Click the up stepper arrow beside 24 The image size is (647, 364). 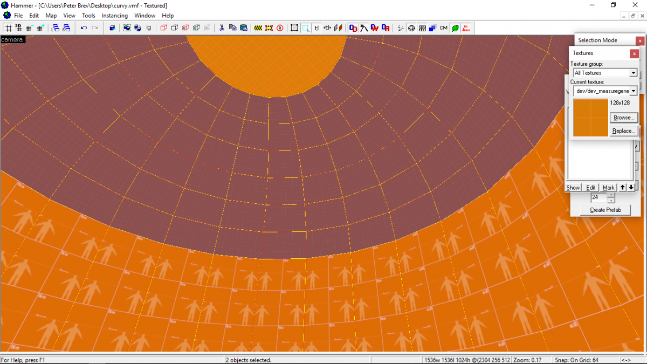[x=611, y=195]
